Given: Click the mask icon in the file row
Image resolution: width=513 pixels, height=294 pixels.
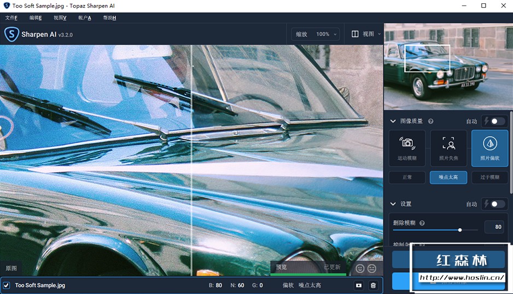Looking at the screenshot, I should click(359, 285).
